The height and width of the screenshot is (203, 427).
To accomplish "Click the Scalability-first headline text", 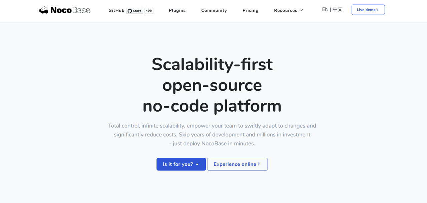I will 212,64.
